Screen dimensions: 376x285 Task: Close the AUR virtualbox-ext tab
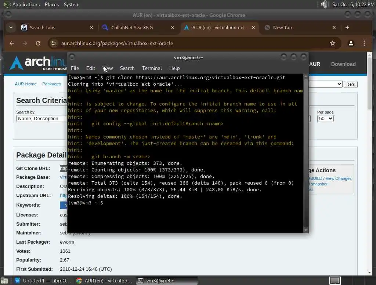[253, 27]
